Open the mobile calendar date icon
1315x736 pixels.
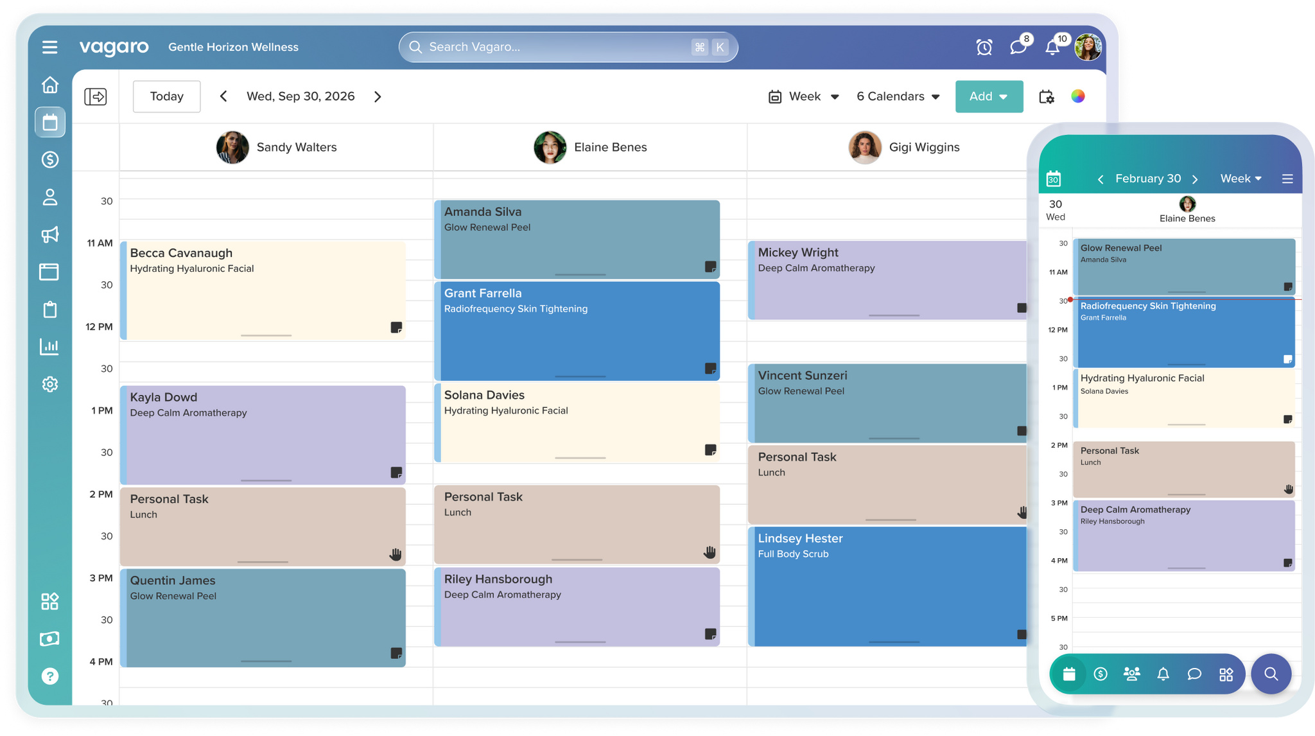tap(1054, 179)
